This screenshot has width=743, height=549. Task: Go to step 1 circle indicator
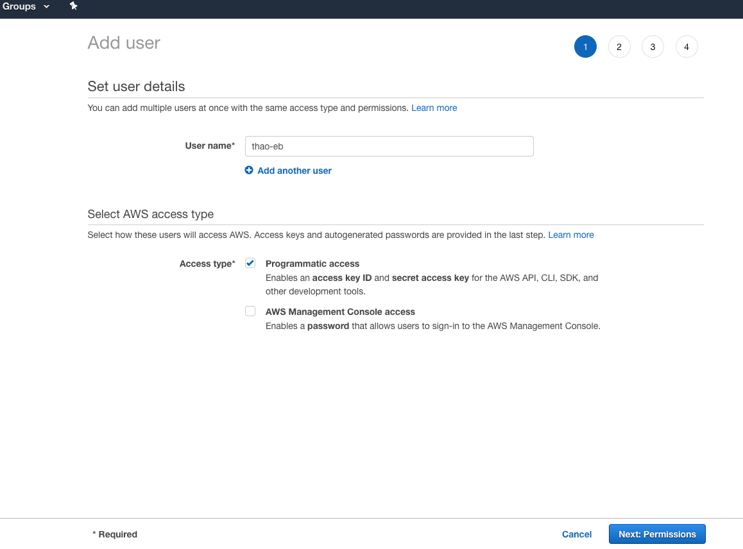585,47
